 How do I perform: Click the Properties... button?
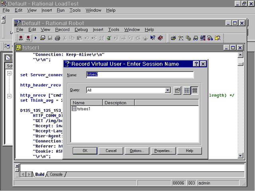click(x=163, y=151)
